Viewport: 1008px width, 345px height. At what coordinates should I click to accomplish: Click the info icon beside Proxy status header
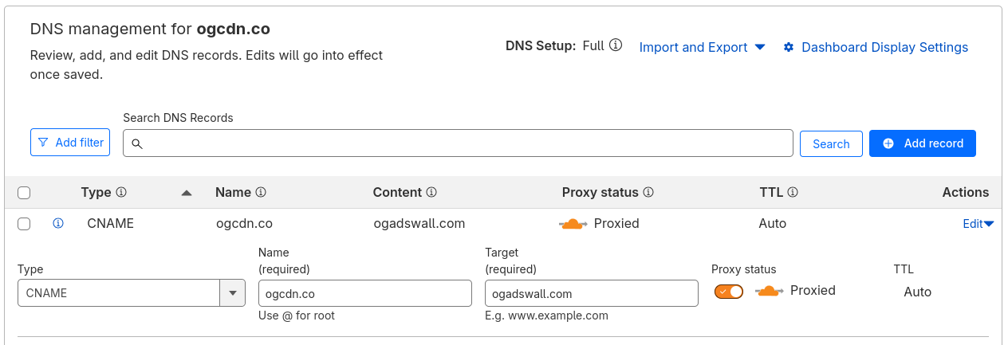point(648,192)
